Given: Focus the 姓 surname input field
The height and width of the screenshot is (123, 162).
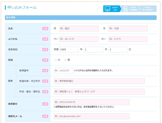Looking at the screenshot, I should 79,28.
